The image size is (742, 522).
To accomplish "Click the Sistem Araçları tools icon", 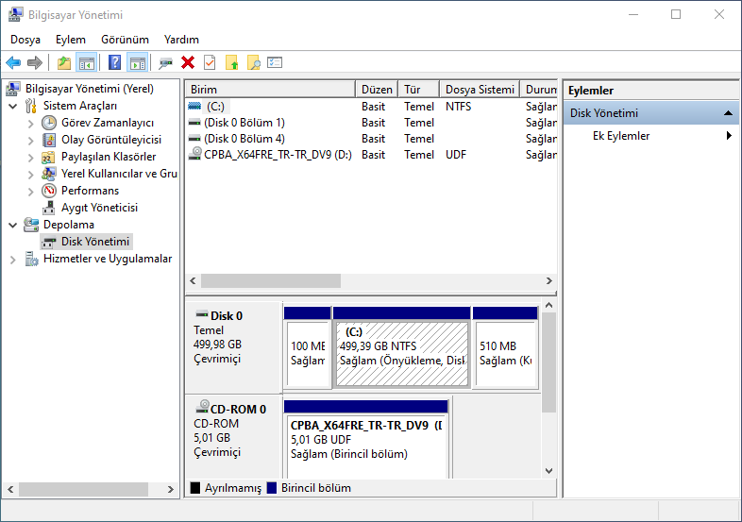I will [x=31, y=106].
